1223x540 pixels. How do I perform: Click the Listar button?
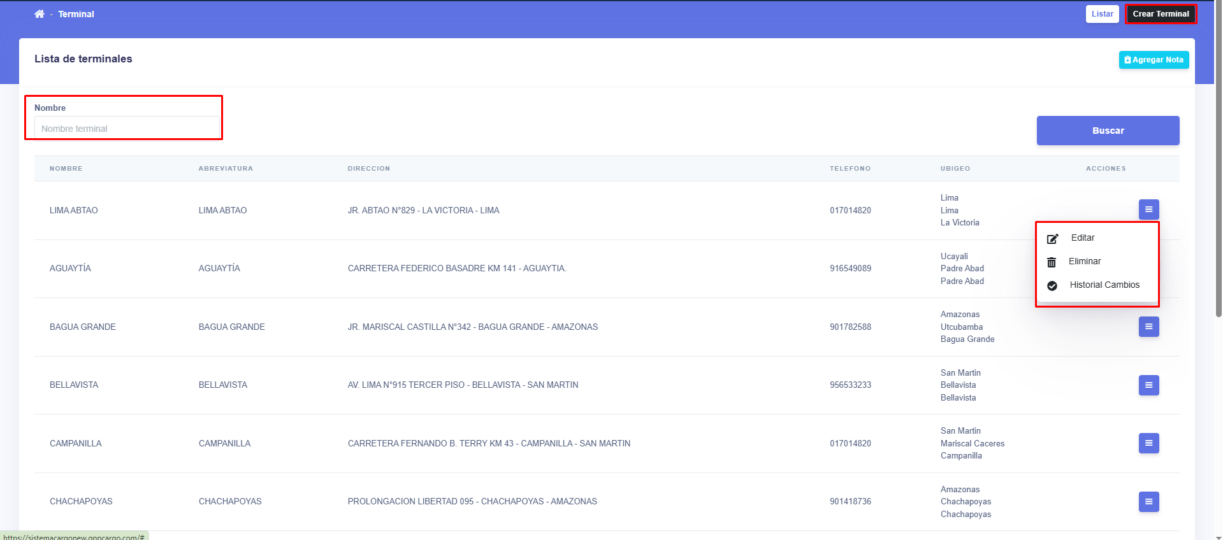pyautogui.click(x=1102, y=14)
